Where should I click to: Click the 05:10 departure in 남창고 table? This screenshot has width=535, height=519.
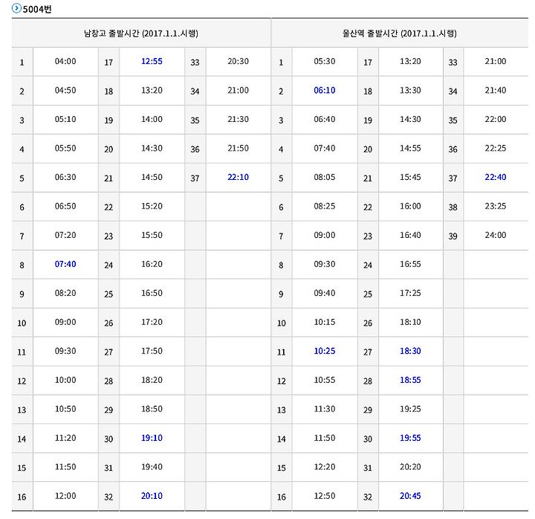coord(65,120)
